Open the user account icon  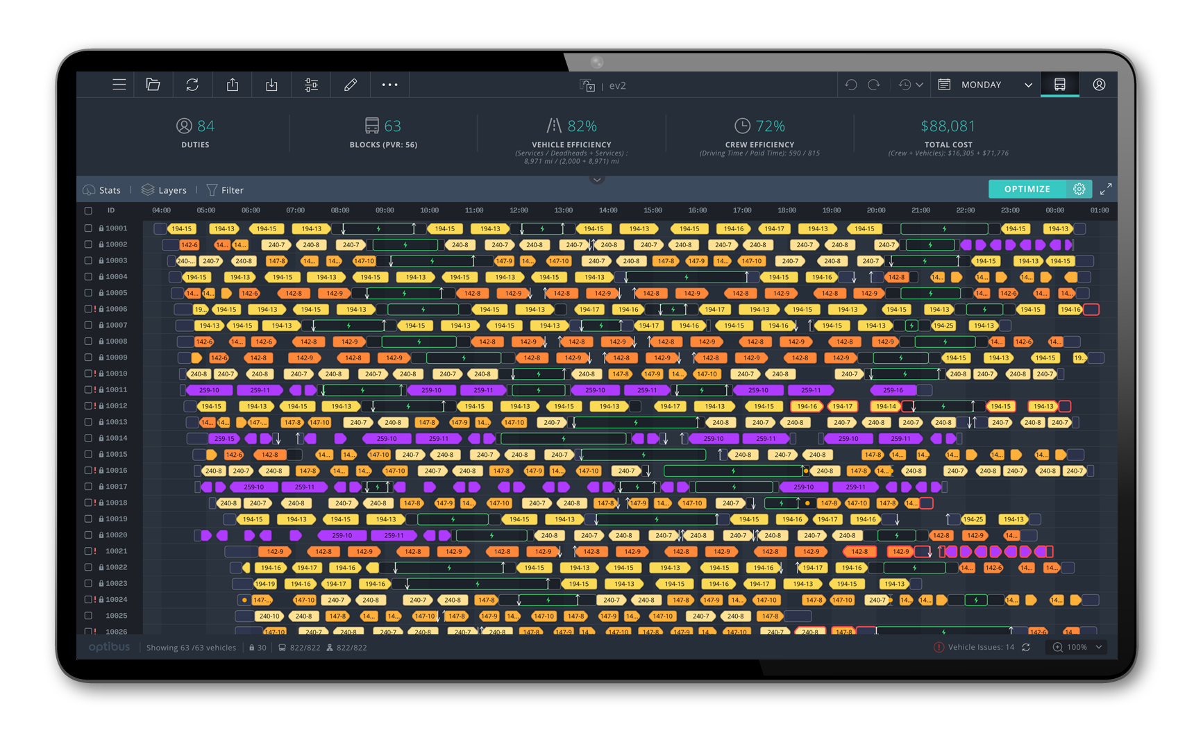click(x=1099, y=85)
